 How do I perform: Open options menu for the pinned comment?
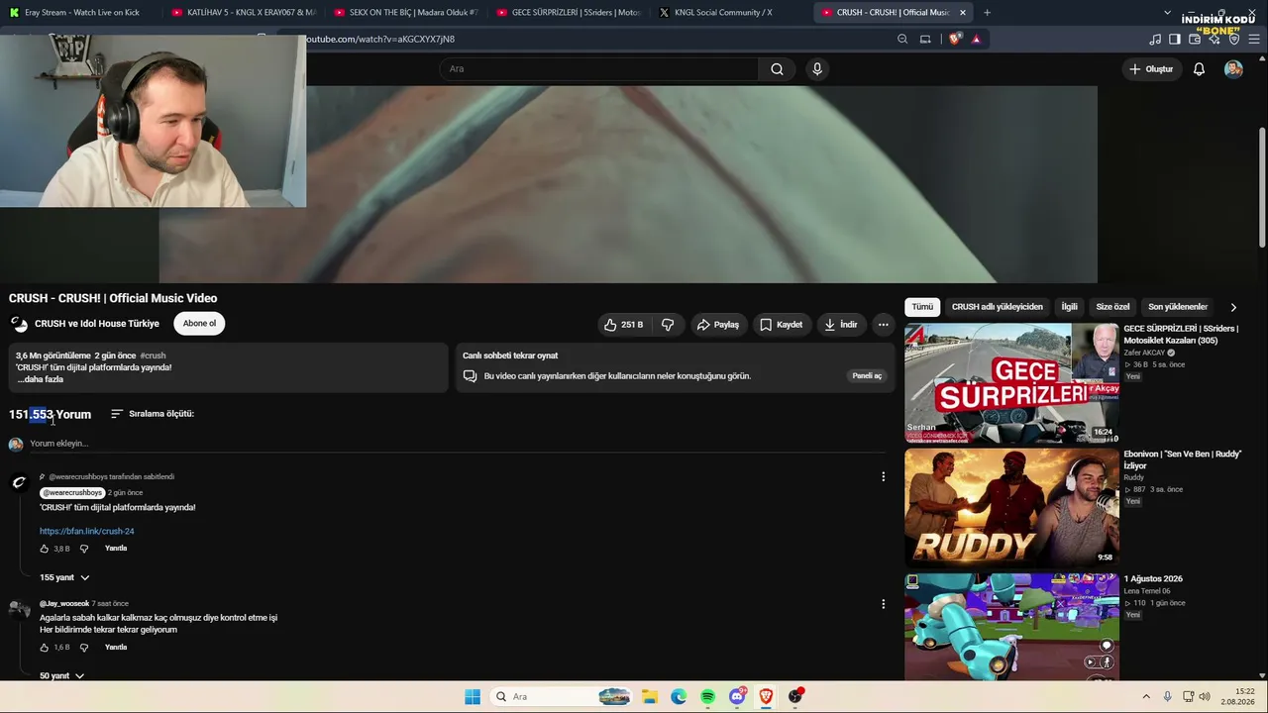pos(884,477)
